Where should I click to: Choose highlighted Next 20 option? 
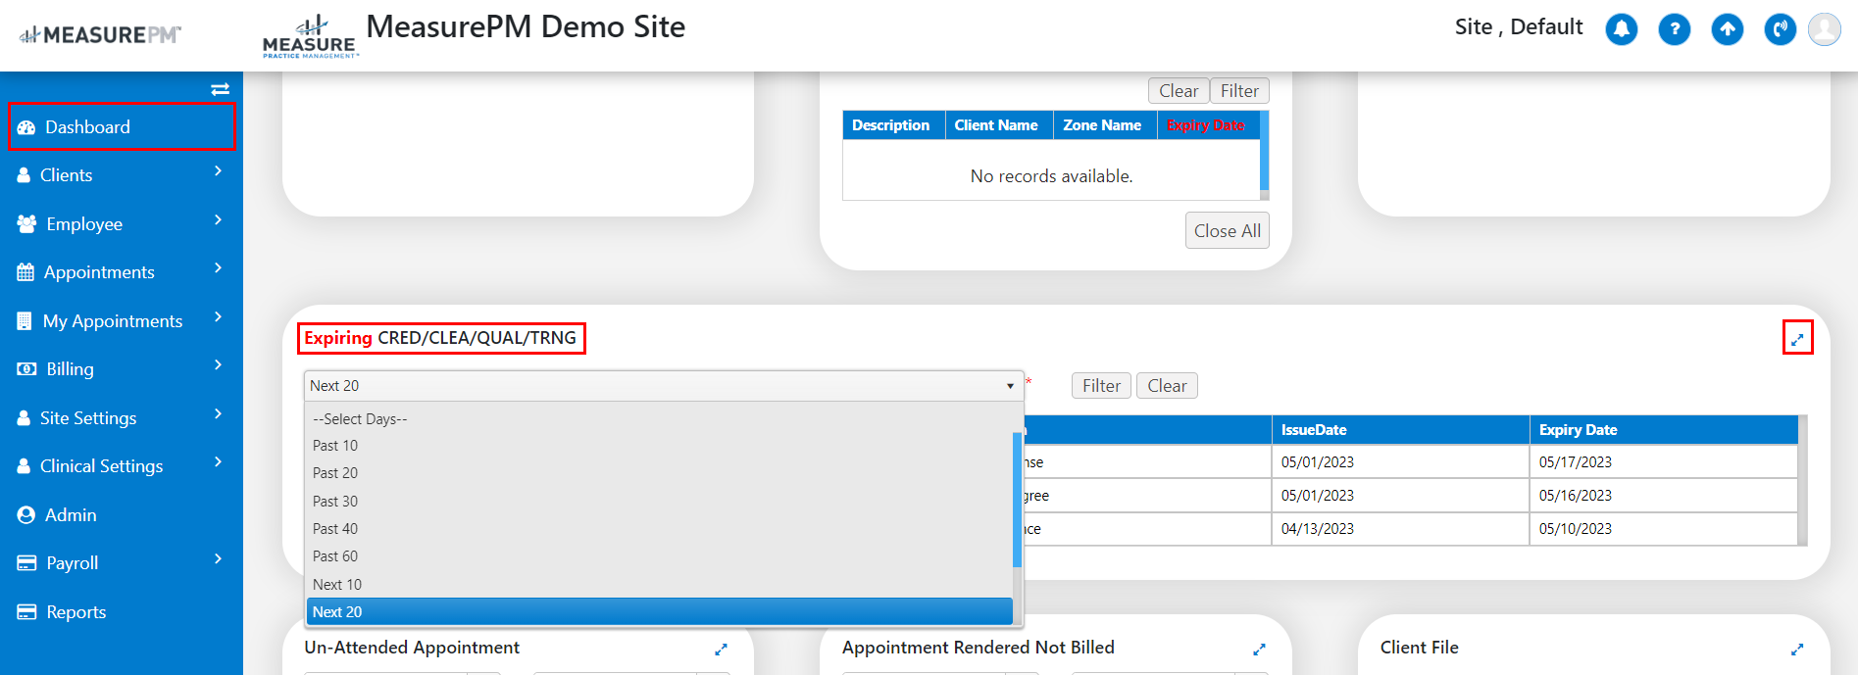point(659,612)
